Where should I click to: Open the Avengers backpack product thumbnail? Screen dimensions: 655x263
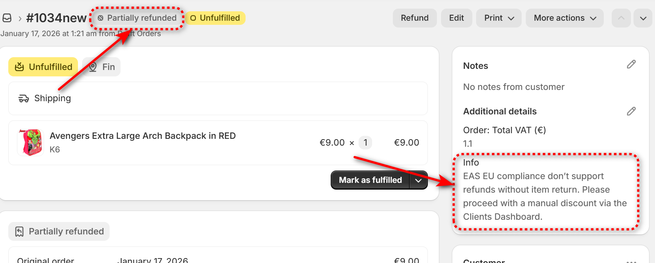click(x=31, y=143)
